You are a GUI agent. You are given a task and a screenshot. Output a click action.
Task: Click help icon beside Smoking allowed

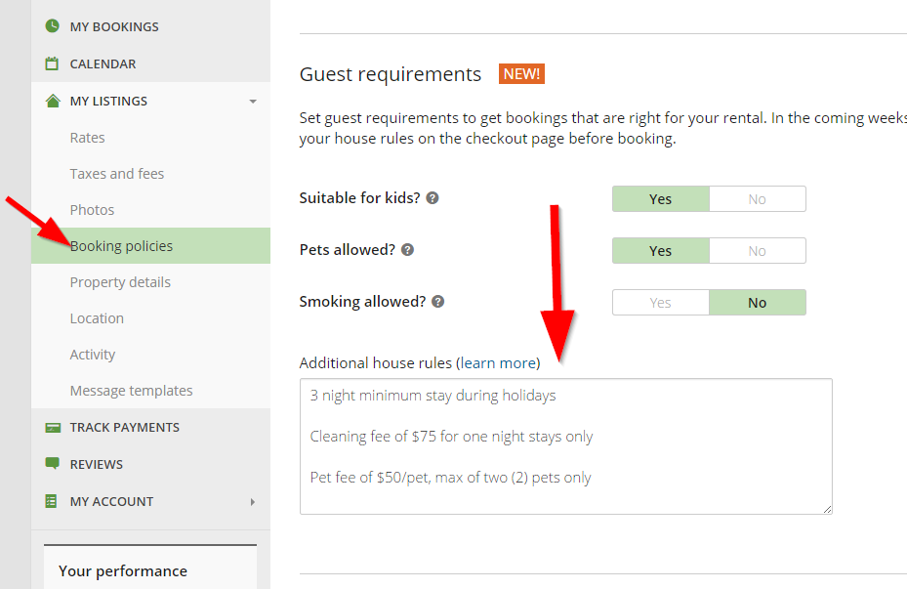pyautogui.click(x=438, y=301)
